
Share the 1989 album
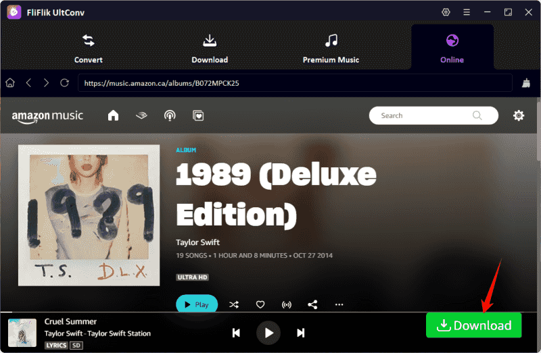click(312, 304)
